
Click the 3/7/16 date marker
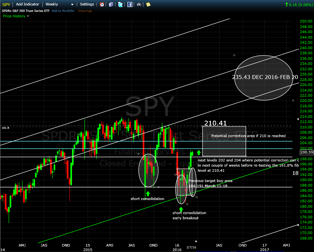pyautogui.click(x=191, y=248)
